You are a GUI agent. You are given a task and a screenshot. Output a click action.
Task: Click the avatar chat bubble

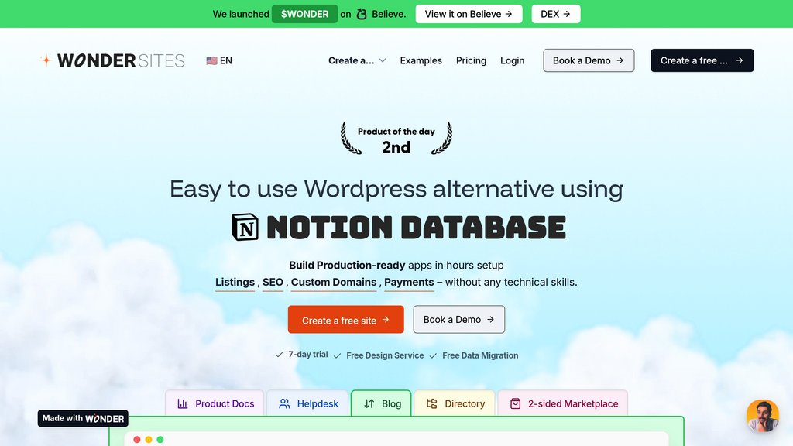(762, 416)
